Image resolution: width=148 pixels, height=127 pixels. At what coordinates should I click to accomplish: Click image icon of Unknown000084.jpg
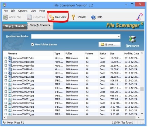pyautogui.click(x=10, y=111)
